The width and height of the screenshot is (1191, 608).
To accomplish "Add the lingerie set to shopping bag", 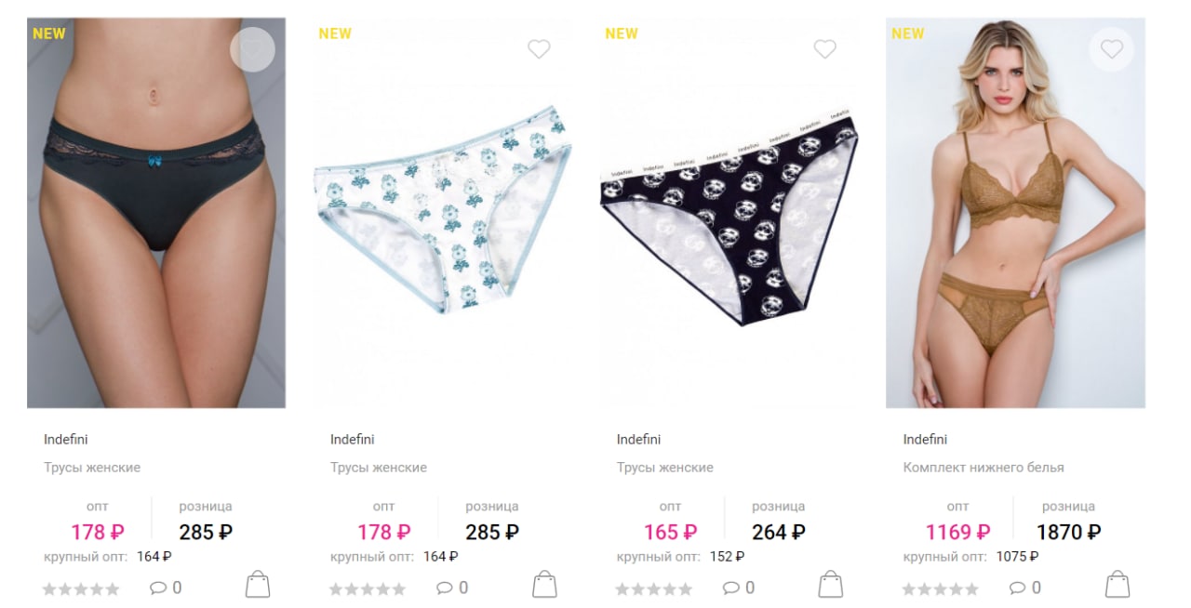I will tap(1117, 585).
